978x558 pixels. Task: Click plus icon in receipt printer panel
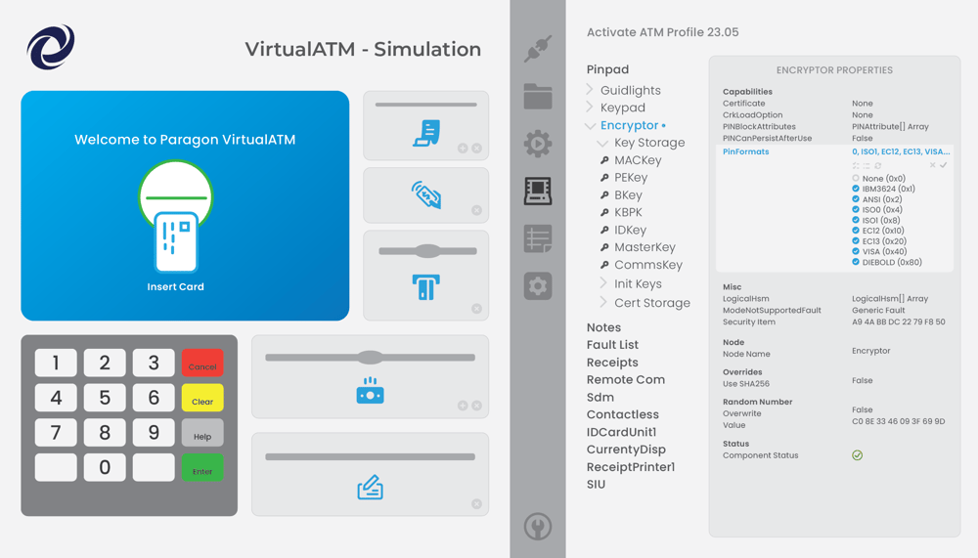463,149
